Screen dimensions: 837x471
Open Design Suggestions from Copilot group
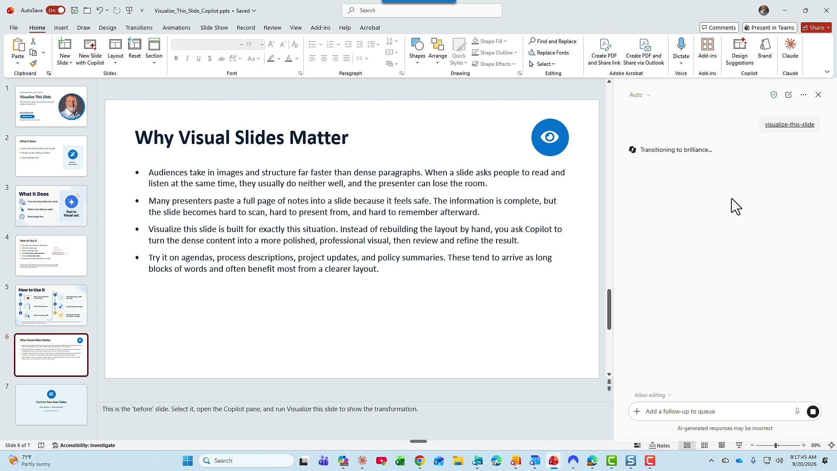[739, 51]
